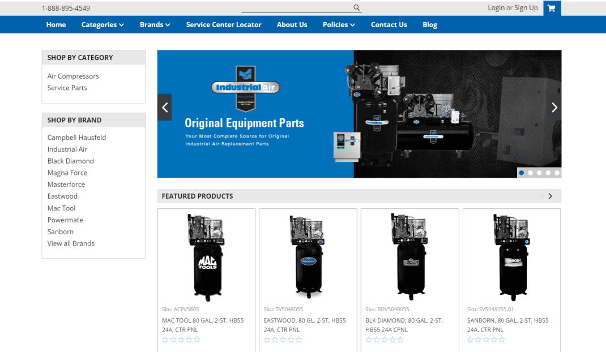The image size is (606, 352).
Task: Select the first carousel dot
Action: [x=522, y=173]
